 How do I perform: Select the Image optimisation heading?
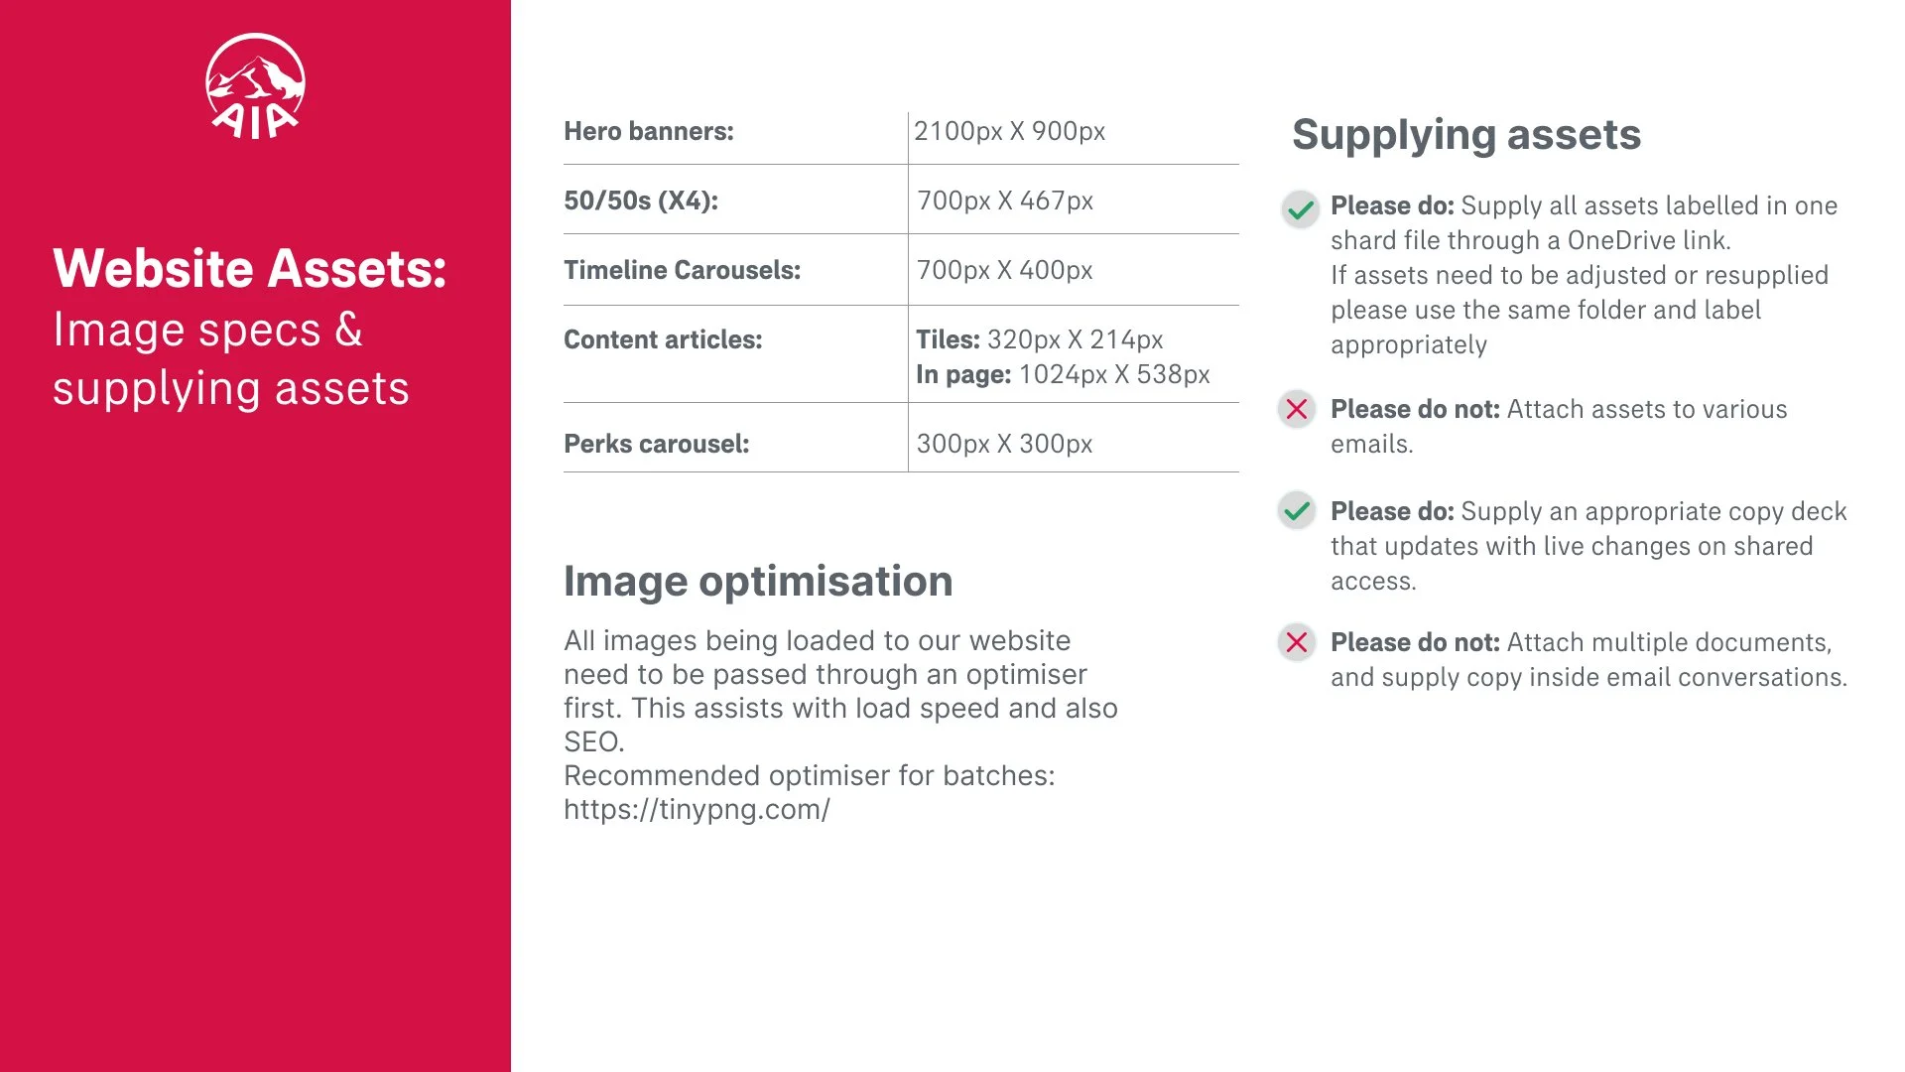[758, 582]
